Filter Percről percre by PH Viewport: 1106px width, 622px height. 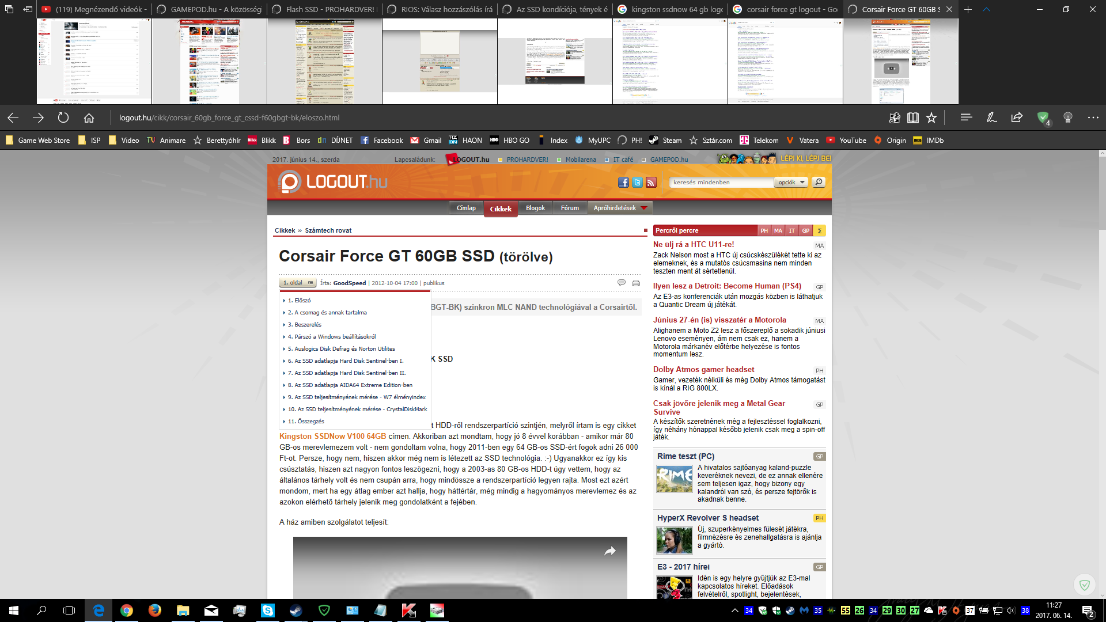pos(764,230)
